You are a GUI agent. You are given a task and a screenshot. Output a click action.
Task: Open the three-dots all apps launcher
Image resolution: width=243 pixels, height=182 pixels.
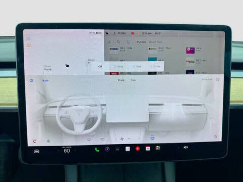[117, 149]
